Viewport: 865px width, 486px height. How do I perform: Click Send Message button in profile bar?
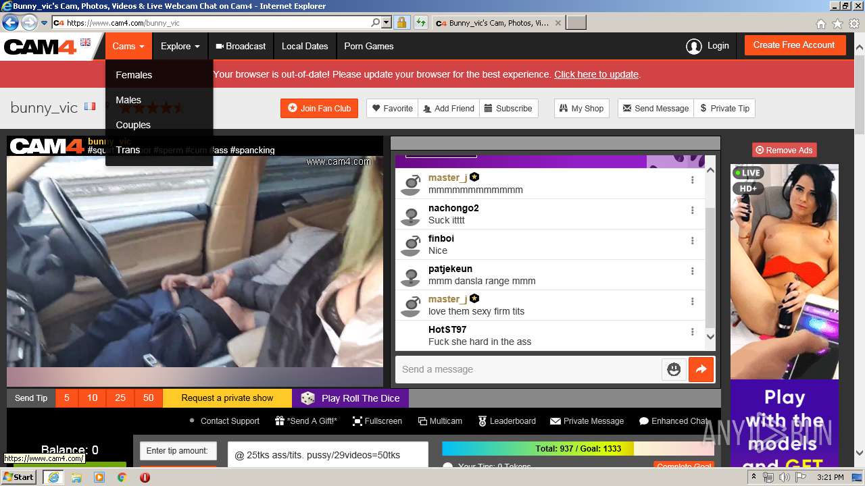[656, 108]
